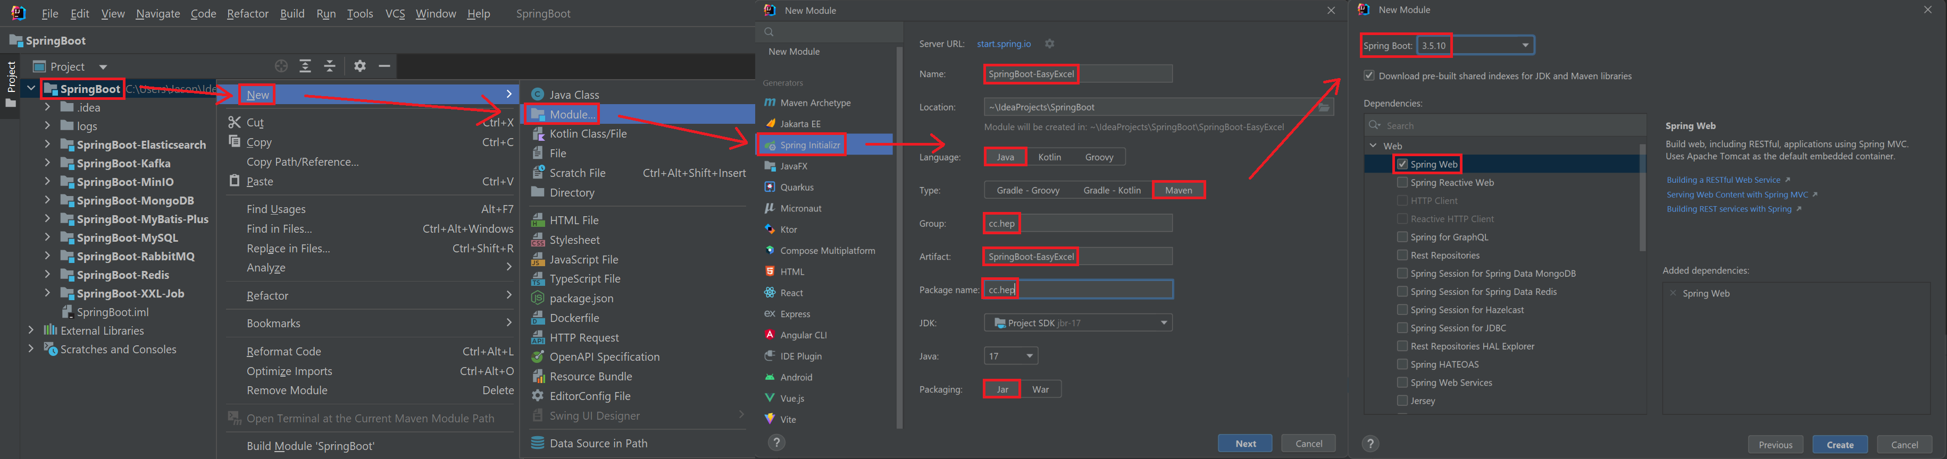Open the Refactor menu in menu bar
The height and width of the screenshot is (459, 1947).
(247, 14)
